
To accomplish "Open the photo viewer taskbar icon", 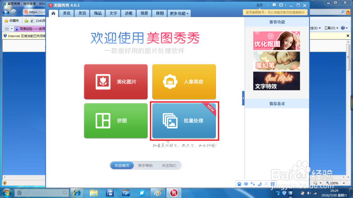I will [126, 193].
